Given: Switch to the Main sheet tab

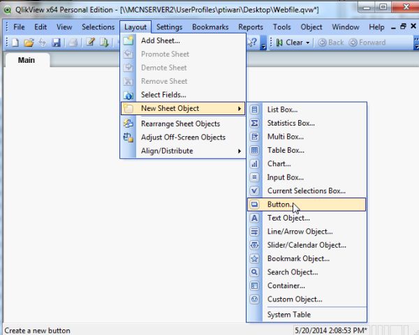Looking at the screenshot, I should tap(27, 60).
